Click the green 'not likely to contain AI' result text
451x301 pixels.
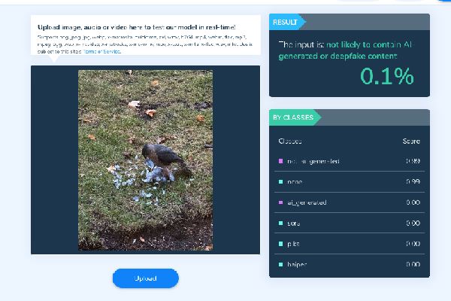click(345, 50)
